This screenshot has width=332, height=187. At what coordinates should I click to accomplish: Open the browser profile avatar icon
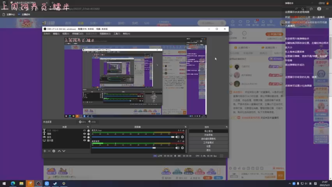[x=319, y=9]
